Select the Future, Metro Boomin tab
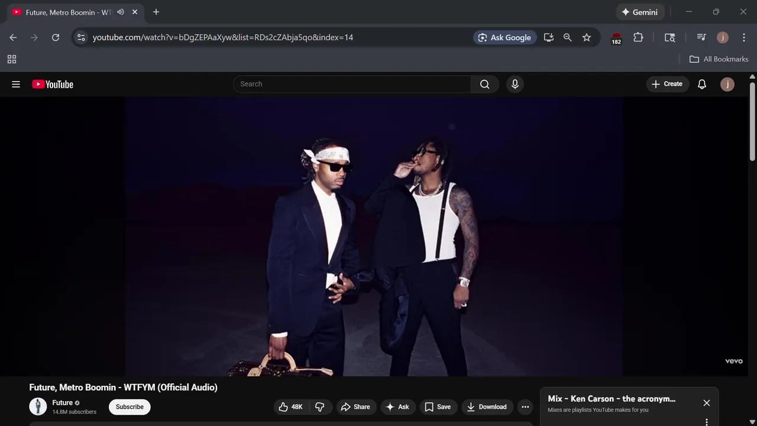 point(68,12)
